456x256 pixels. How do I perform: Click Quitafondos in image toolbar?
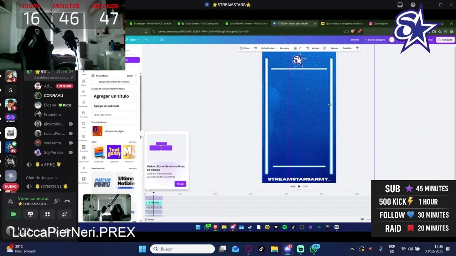(268, 48)
